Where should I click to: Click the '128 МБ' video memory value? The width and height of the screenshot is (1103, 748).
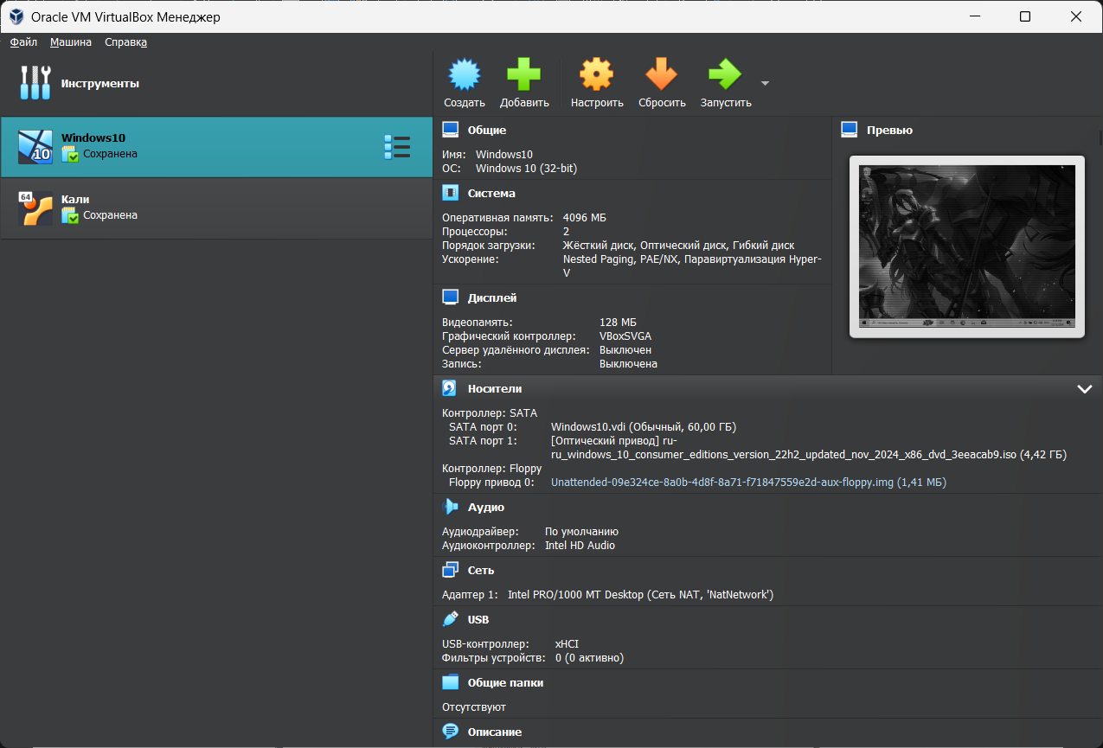(x=618, y=323)
